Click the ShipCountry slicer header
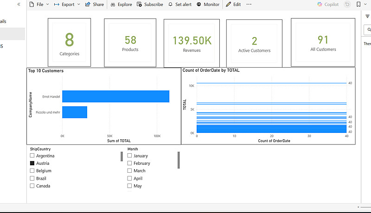Image resolution: width=371 pixels, height=213 pixels. pyautogui.click(x=40, y=149)
